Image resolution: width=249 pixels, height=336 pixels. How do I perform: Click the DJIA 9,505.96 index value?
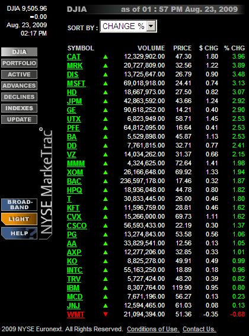27,8
